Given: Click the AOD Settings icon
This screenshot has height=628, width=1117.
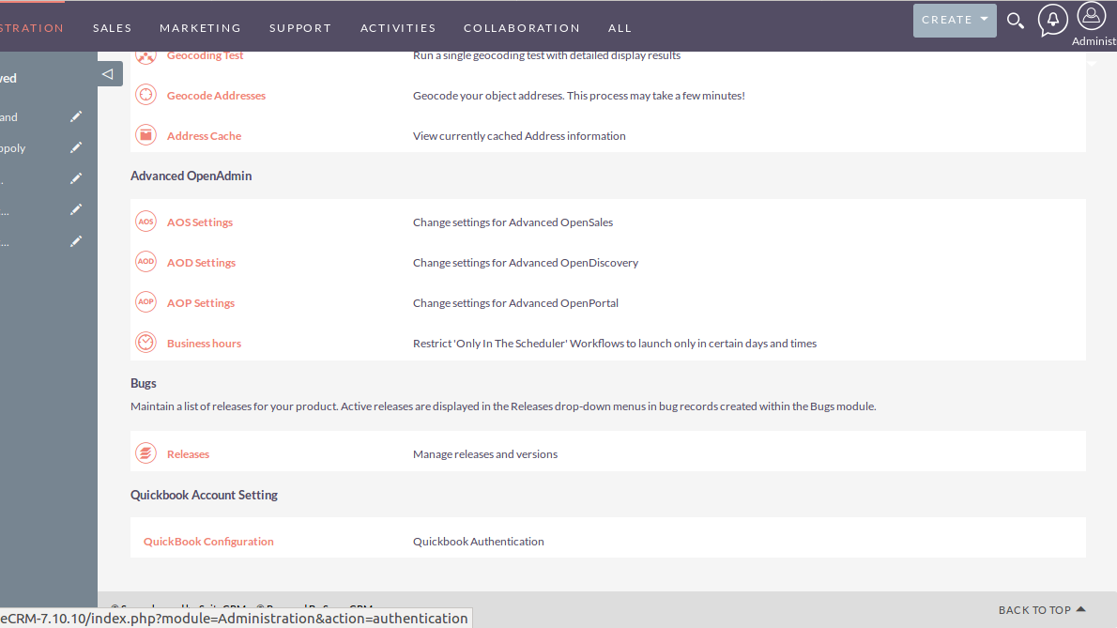Looking at the screenshot, I should coord(145,262).
